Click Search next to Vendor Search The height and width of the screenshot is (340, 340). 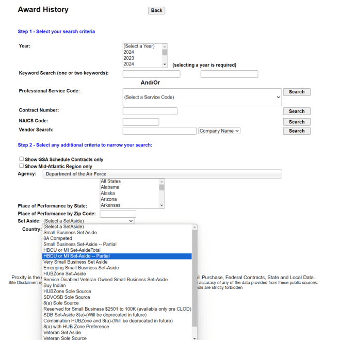[297, 131]
